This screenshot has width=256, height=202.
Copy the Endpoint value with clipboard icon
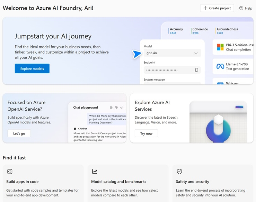[x=196, y=70]
